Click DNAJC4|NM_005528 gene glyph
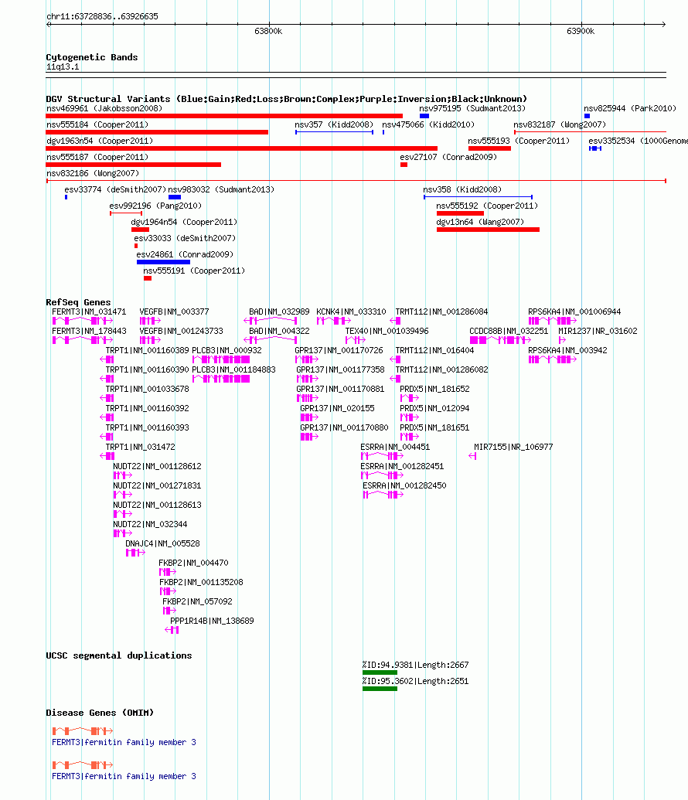Viewport: 688px width, 800px height. pos(136,553)
